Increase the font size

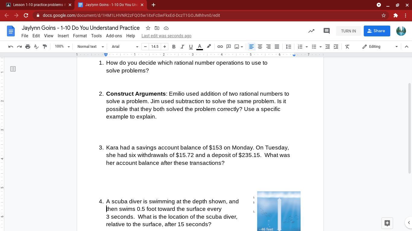click(x=165, y=47)
